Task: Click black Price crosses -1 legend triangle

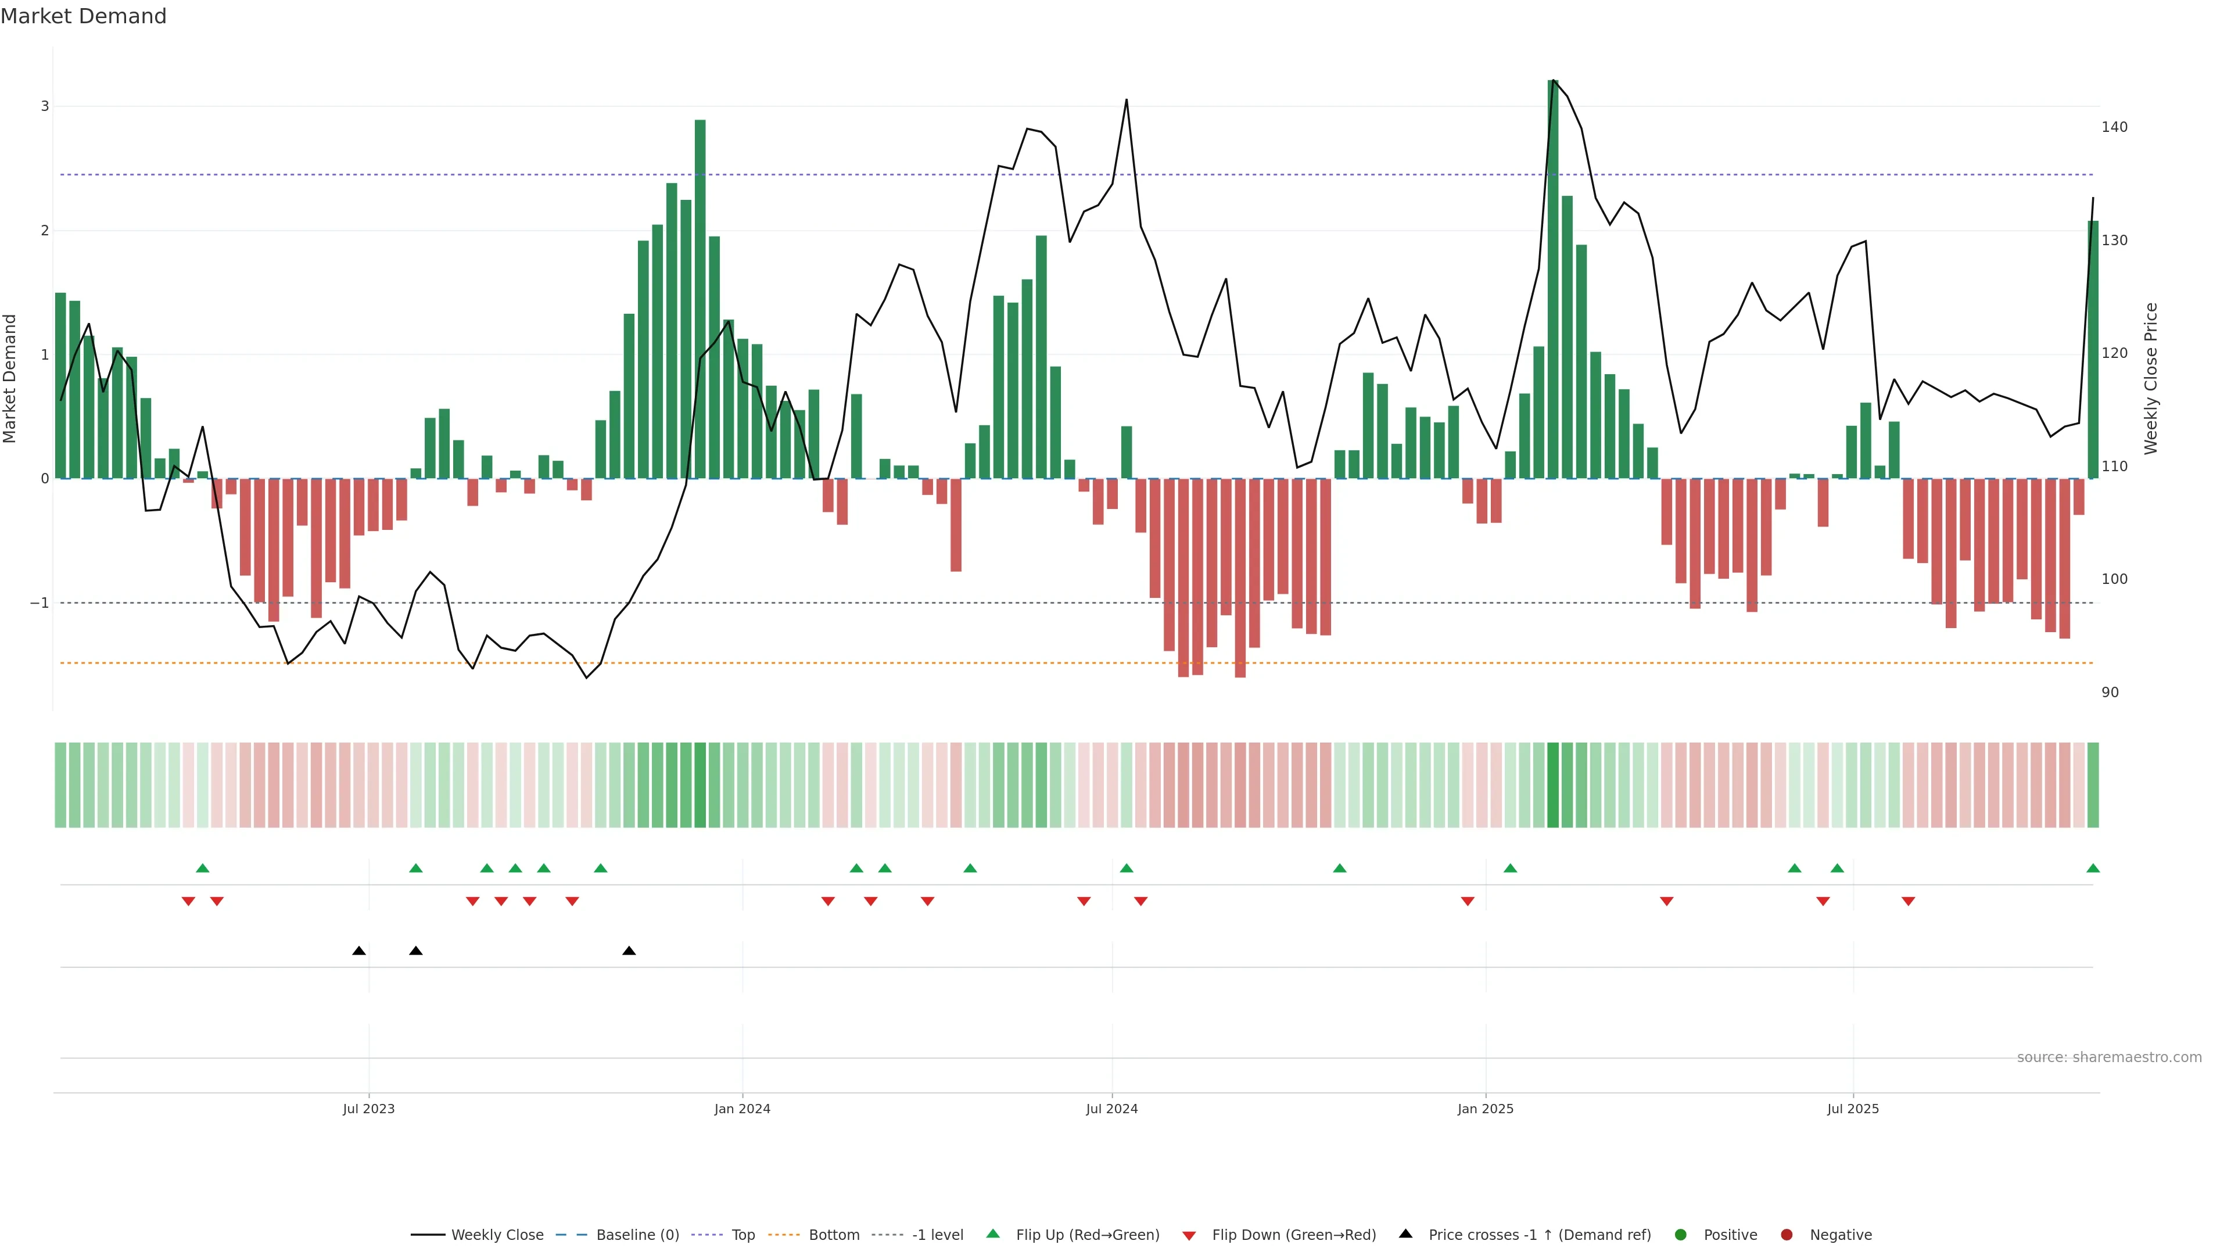Action: click(1405, 1234)
